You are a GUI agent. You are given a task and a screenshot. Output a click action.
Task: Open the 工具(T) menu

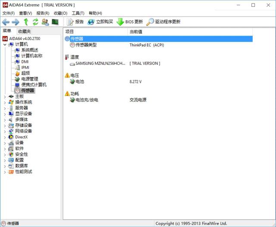(78, 13)
